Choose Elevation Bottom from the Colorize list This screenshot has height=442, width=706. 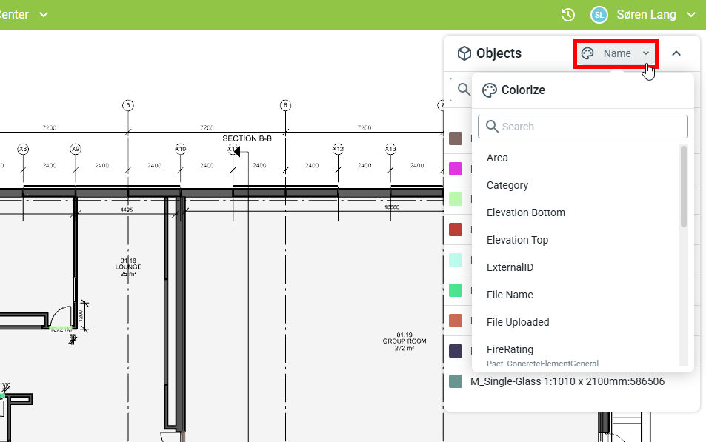pos(525,212)
